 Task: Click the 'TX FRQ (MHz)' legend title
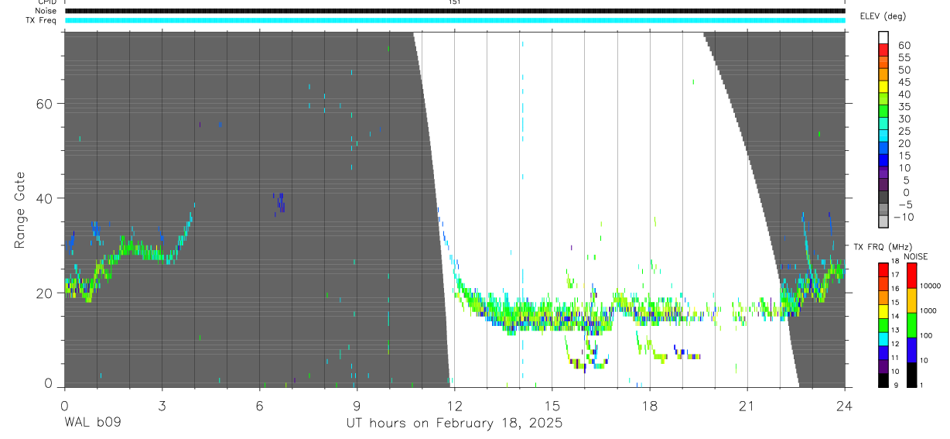click(x=882, y=247)
